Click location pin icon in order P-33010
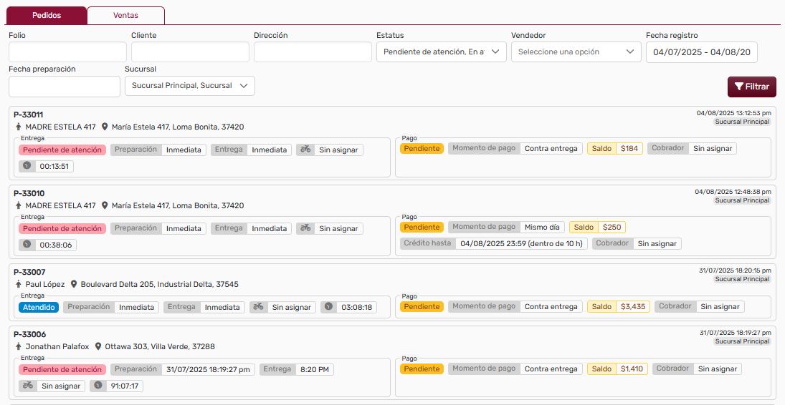 [x=105, y=205]
